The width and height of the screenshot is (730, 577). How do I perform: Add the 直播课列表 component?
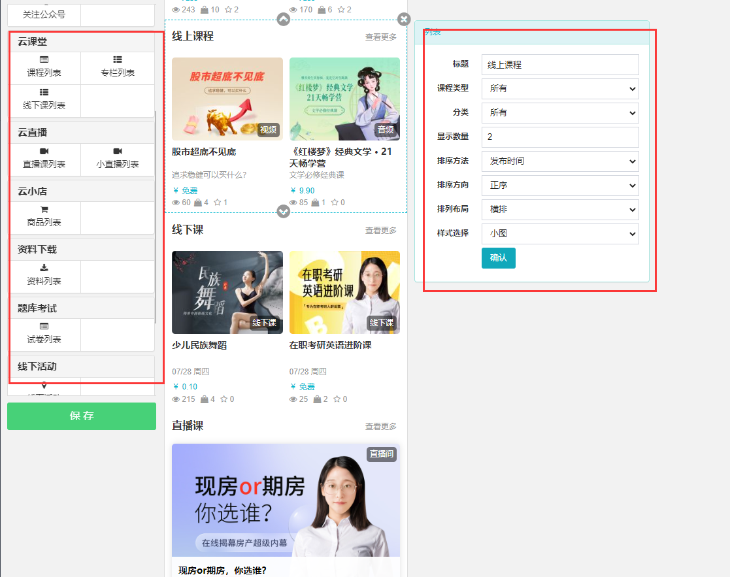(44, 159)
